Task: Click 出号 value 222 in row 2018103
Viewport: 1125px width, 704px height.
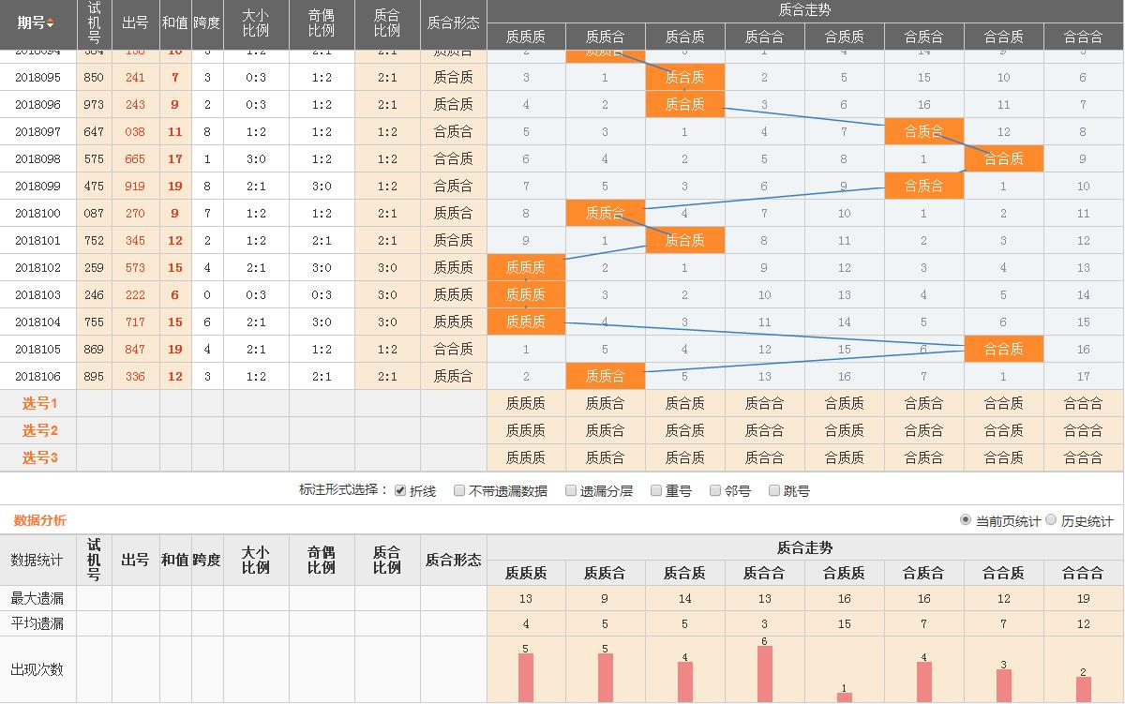Action: pyautogui.click(x=136, y=295)
